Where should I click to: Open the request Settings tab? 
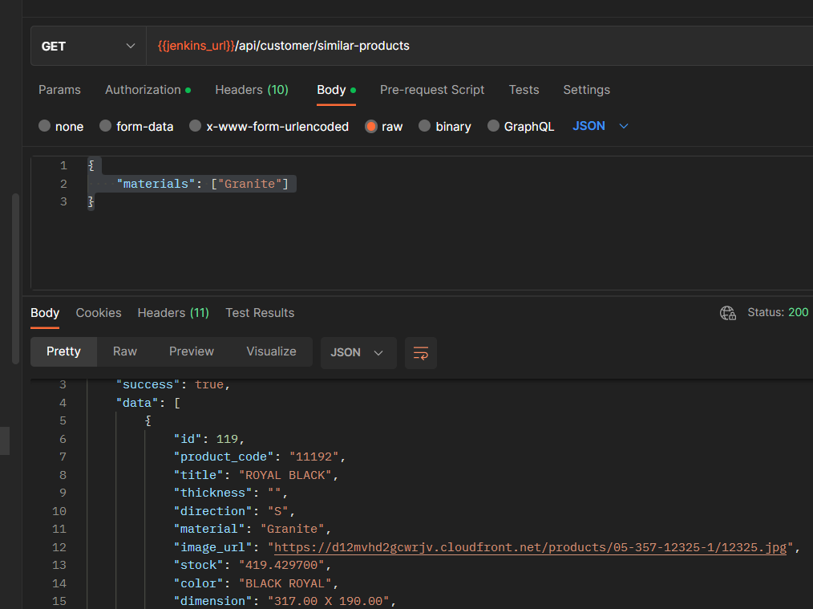pos(586,90)
